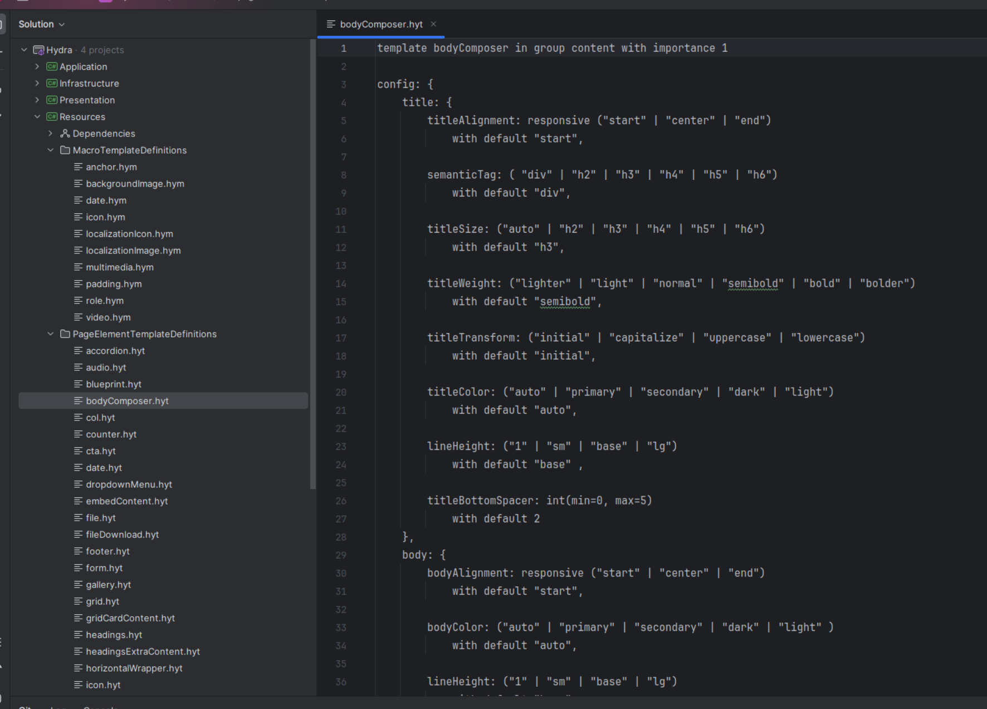Click line number 14 in gutter
The image size is (987, 709).
click(x=341, y=284)
